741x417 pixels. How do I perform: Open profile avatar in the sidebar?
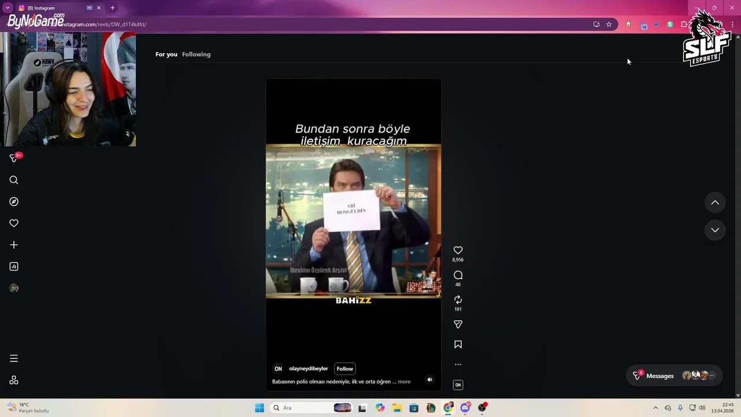[14, 288]
